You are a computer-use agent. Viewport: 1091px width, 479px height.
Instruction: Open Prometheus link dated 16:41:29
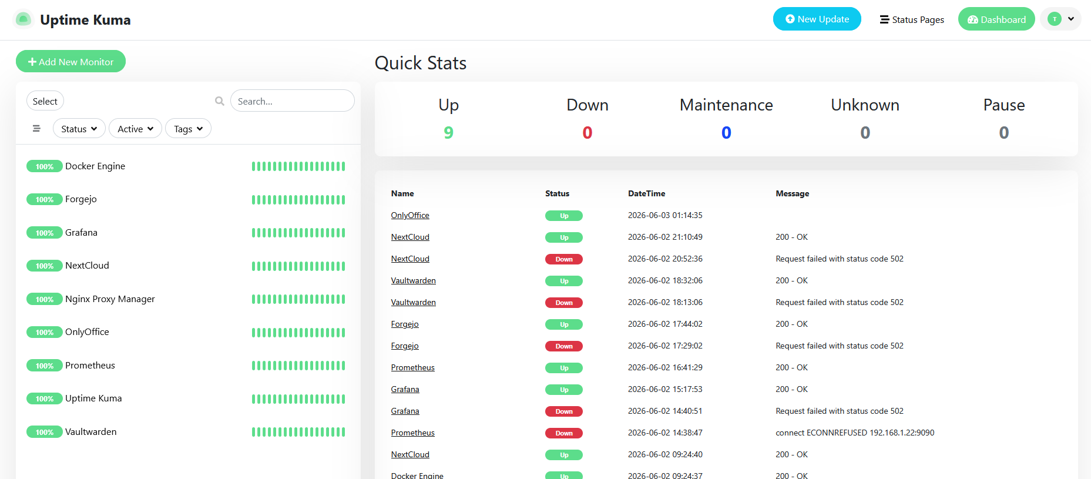tap(413, 367)
